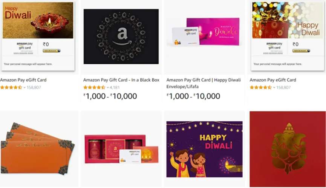Open the pink Happy Diwali envelope gift card image

point(204,32)
